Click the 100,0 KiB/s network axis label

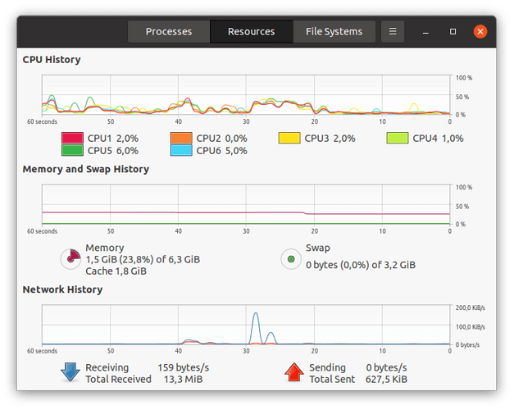(470, 327)
